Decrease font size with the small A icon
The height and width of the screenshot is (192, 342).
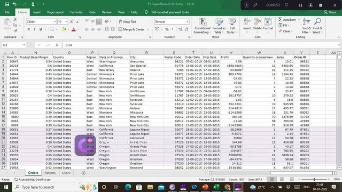(x=77, y=21)
